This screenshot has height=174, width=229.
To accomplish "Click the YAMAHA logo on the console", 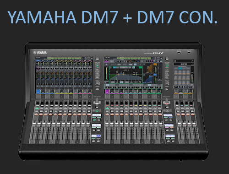I will (x=40, y=53).
